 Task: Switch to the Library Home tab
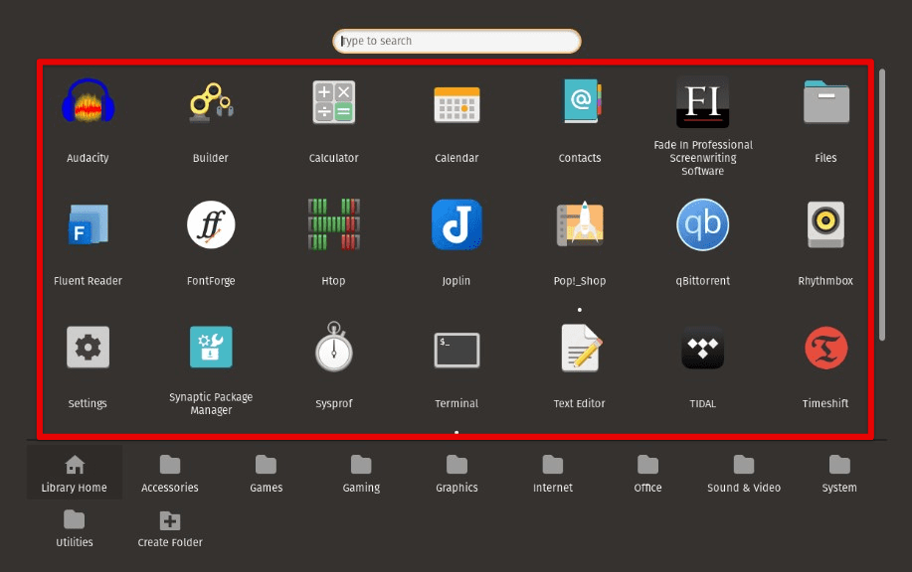[x=73, y=471]
